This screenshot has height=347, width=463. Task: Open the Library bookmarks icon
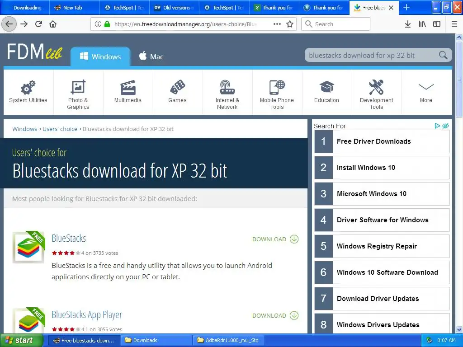[422, 24]
